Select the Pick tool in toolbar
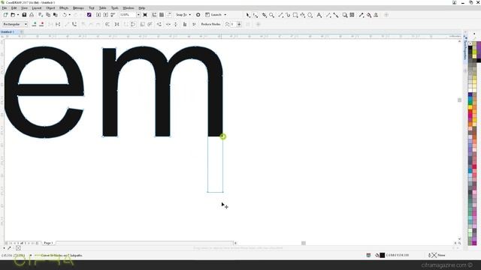Screen dimensions: 481x270 [x=248, y=15]
